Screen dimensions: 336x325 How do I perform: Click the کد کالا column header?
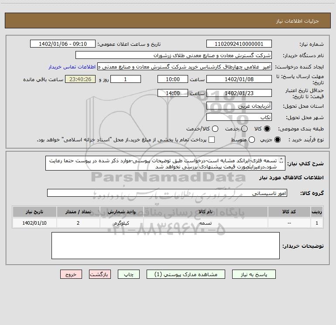pyautogui.click(x=289, y=212)
